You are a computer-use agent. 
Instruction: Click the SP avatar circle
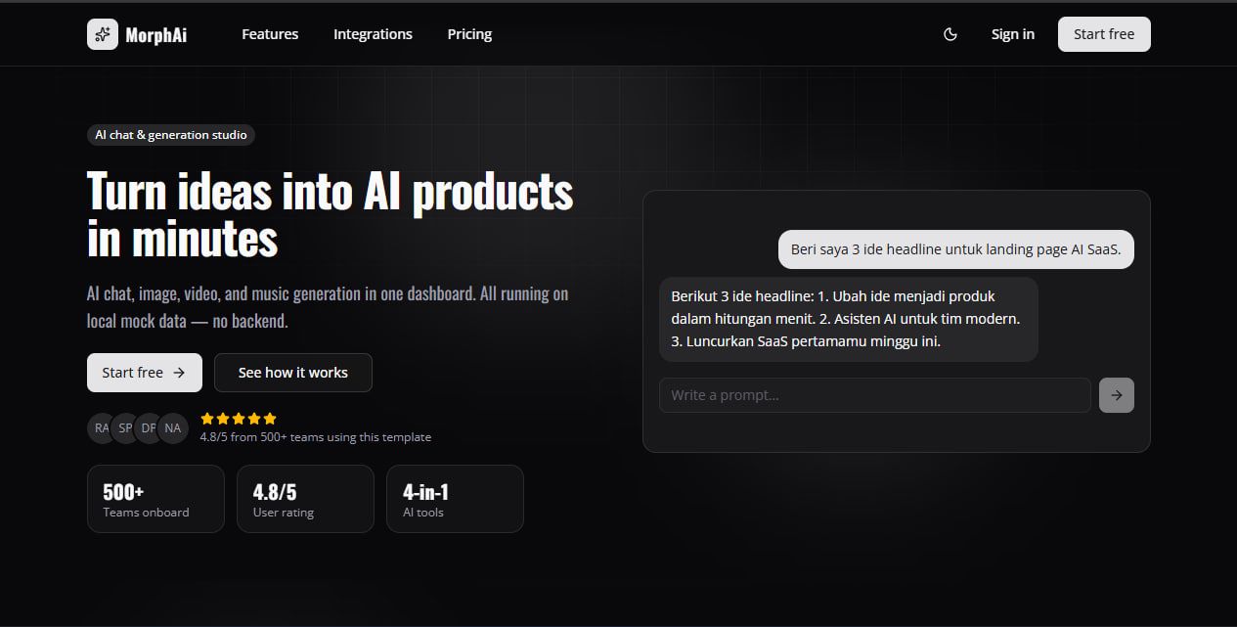125,427
